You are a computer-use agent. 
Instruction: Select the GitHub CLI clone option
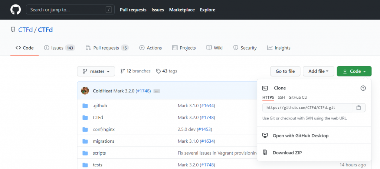[x=298, y=97]
